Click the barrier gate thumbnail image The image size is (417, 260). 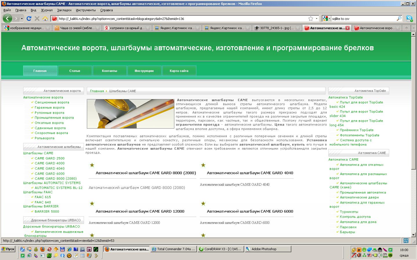coord(130,114)
